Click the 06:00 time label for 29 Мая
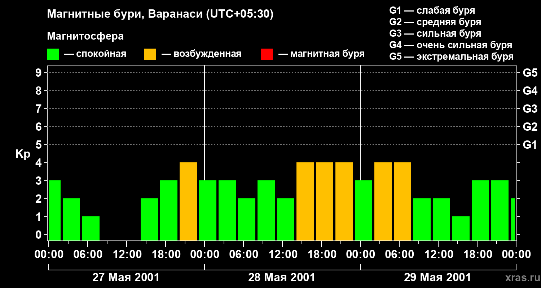 tap(399, 254)
